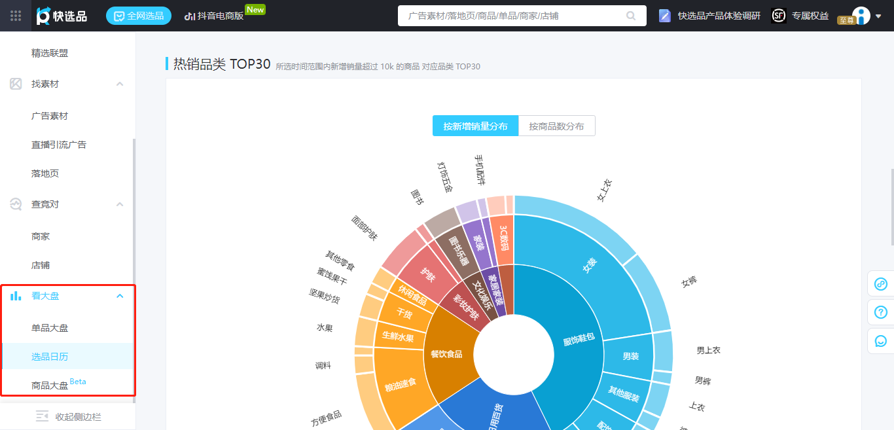Click the 服饰鞋包 chart segment
The width and height of the screenshot is (894, 430).
click(579, 340)
